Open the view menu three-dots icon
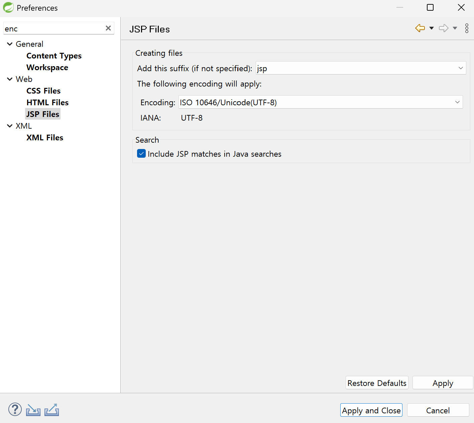 [x=467, y=28]
